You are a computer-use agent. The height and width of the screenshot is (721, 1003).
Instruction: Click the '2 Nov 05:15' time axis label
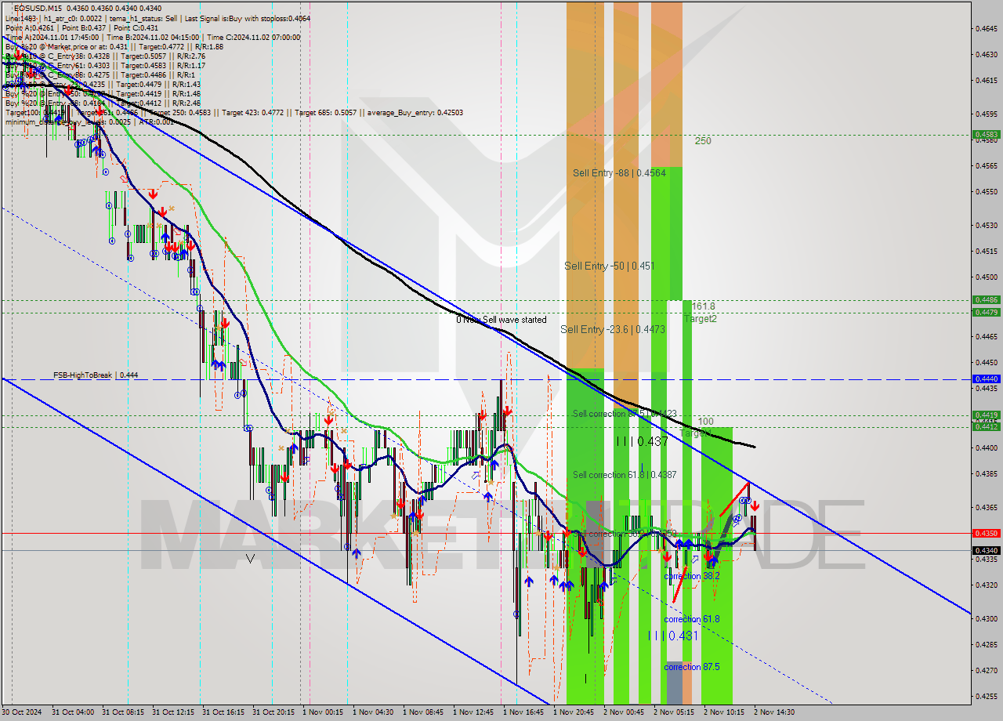point(674,712)
